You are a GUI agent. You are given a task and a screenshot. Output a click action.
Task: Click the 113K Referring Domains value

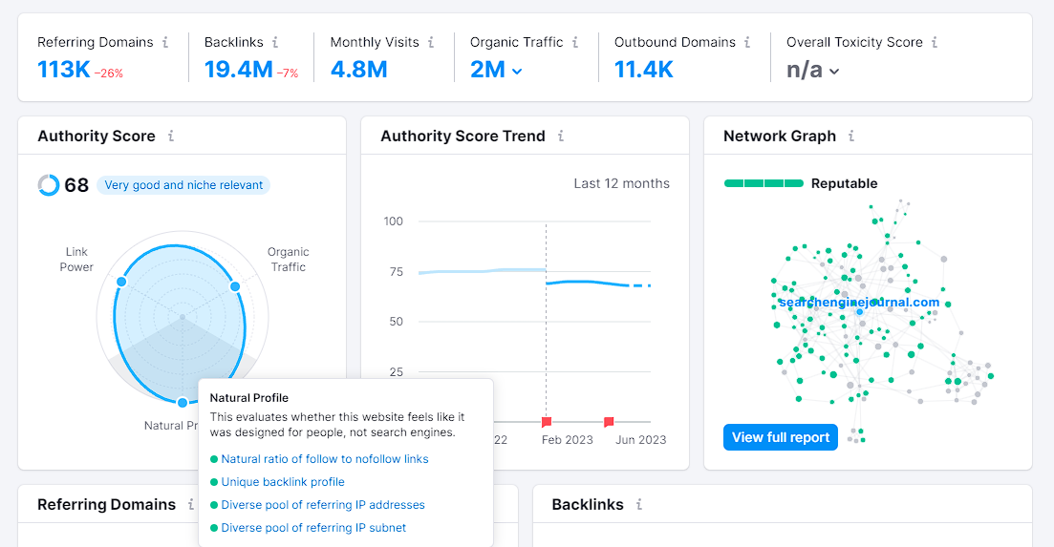coord(64,69)
